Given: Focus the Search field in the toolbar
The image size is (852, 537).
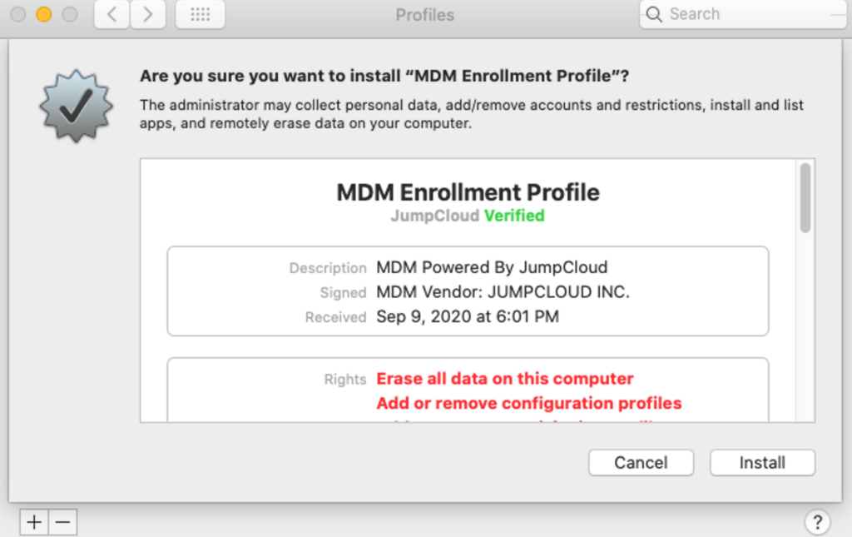Looking at the screenshot, I should [x=749, y=14].
